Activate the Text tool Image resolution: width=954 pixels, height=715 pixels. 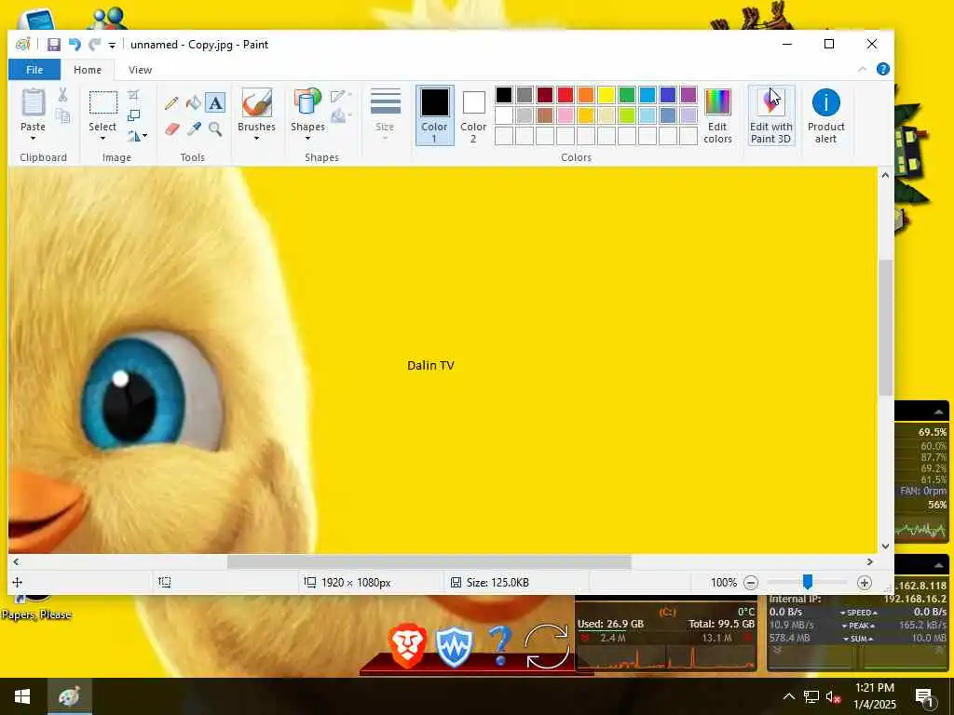pos(215,102)
